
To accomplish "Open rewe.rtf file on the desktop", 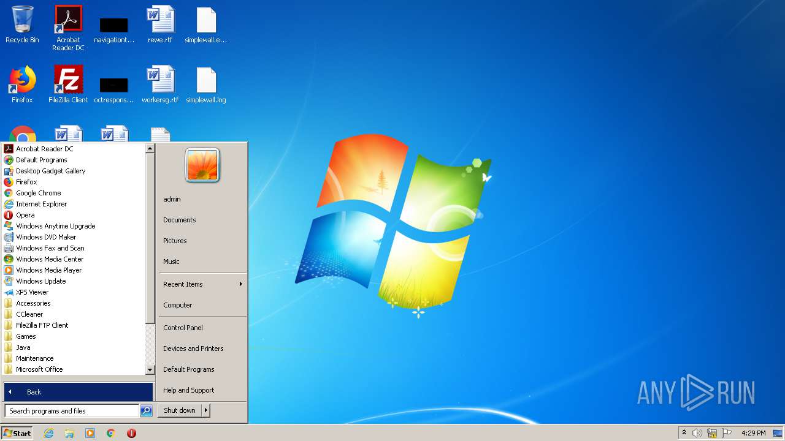I will click(x=160, y=24).
